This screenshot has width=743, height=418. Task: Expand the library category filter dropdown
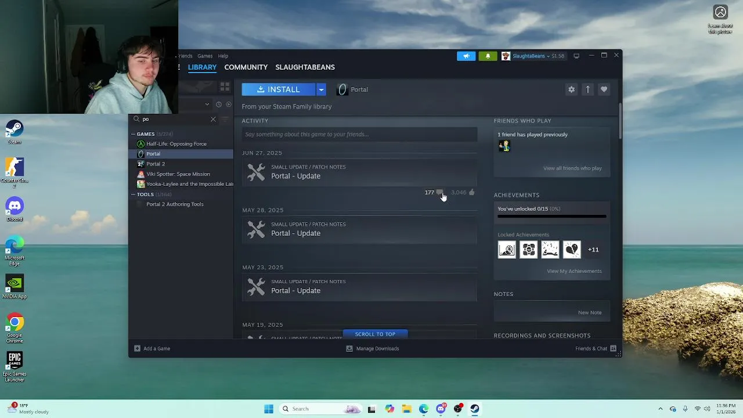207,105
